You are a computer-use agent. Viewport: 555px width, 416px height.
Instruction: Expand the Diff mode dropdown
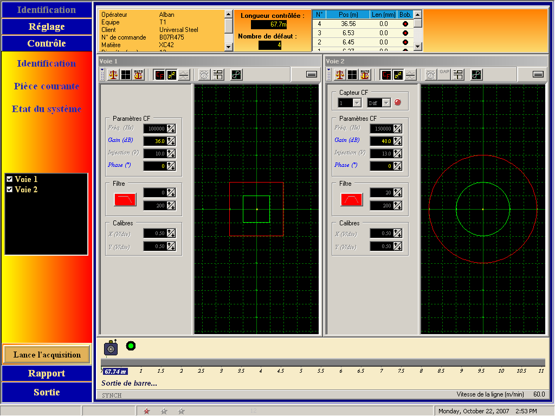[386, 103]
